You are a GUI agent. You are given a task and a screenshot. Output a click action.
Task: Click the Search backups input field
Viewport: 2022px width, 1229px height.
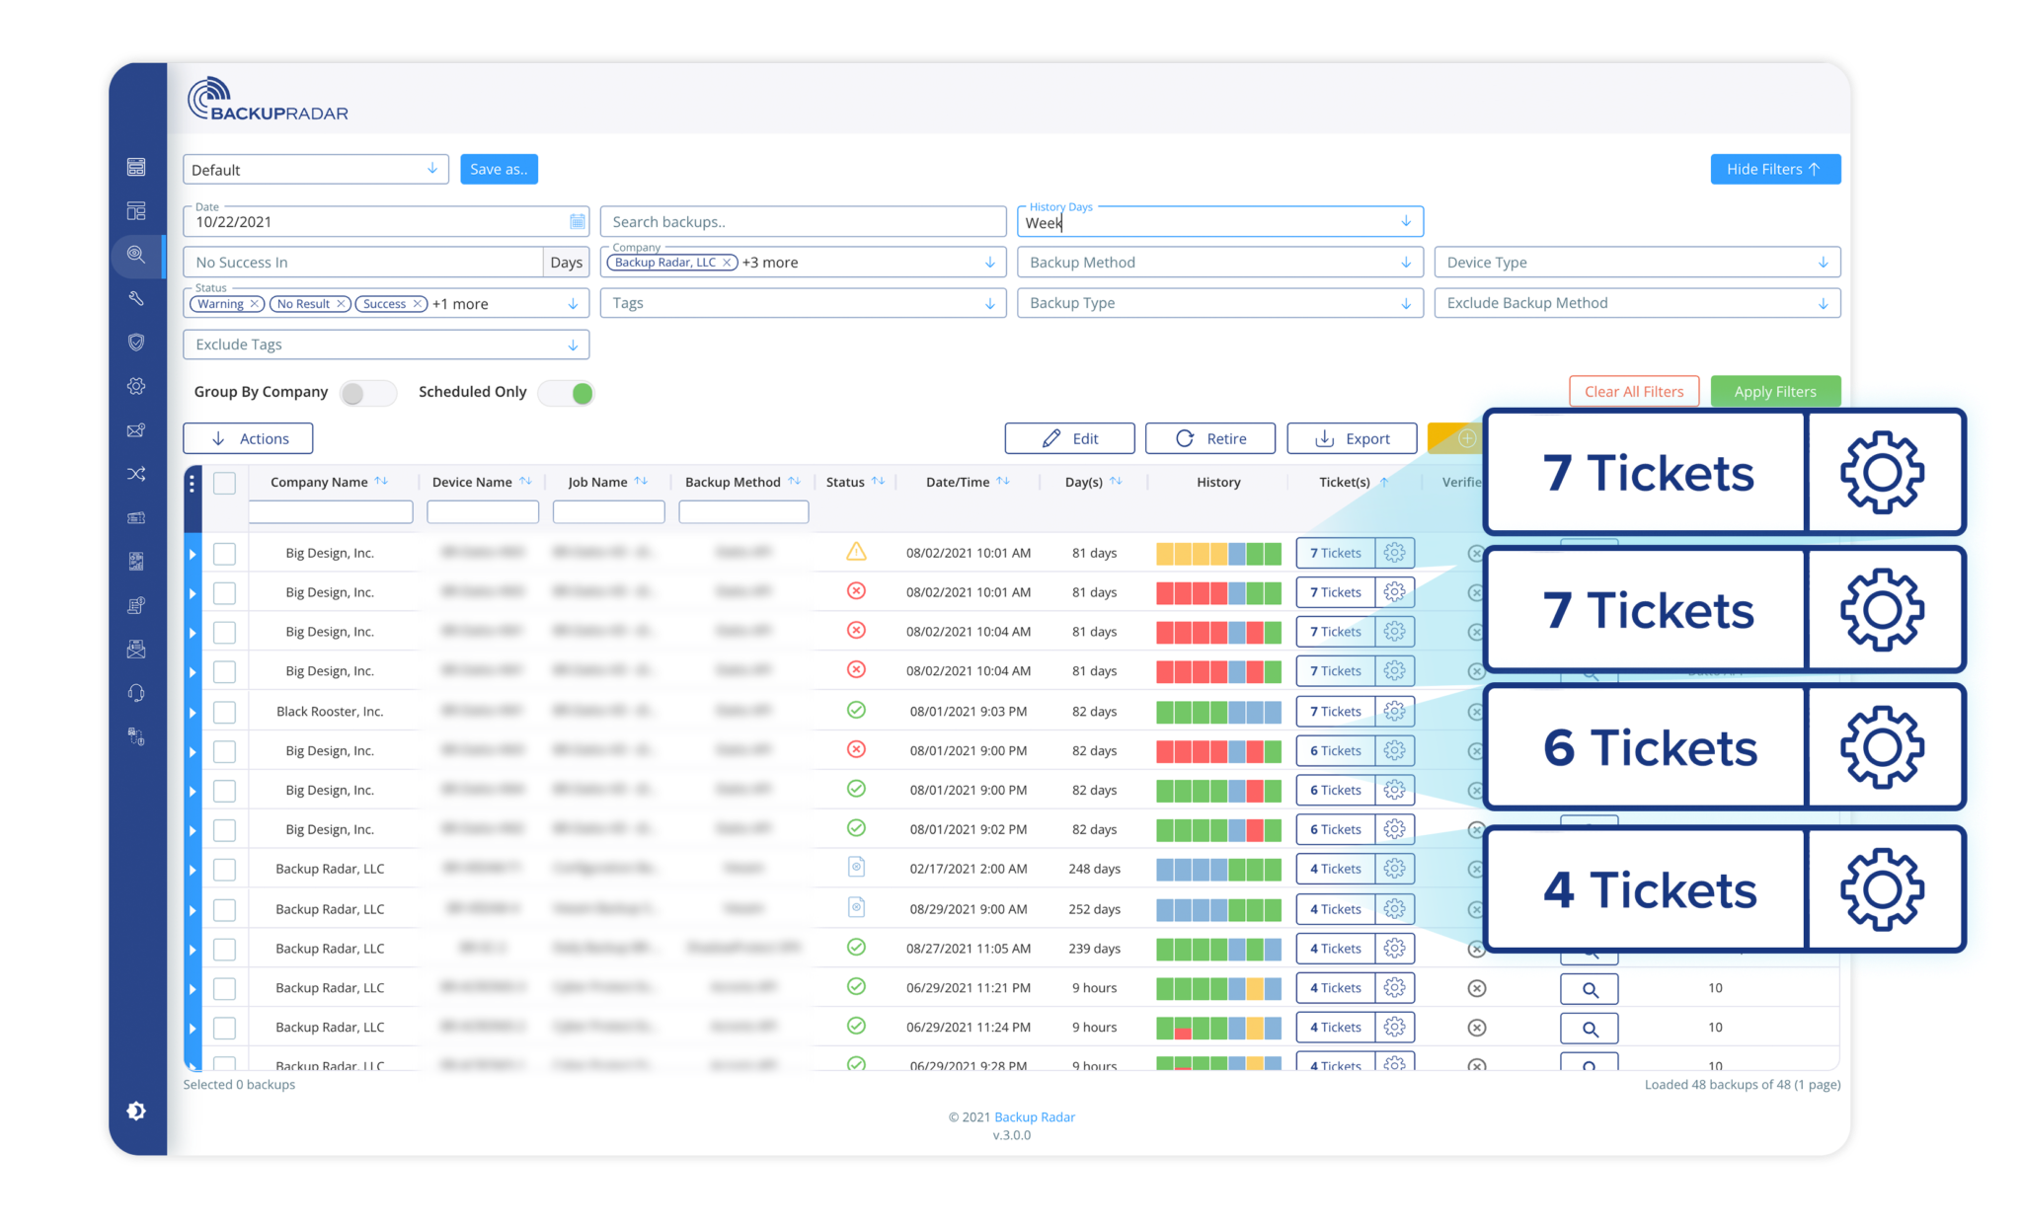tap(802, 222)
